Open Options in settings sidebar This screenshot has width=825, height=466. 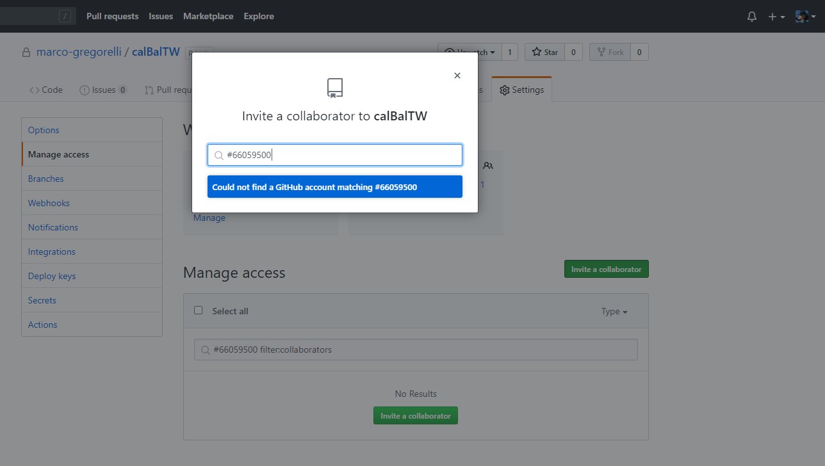(92, 130)
